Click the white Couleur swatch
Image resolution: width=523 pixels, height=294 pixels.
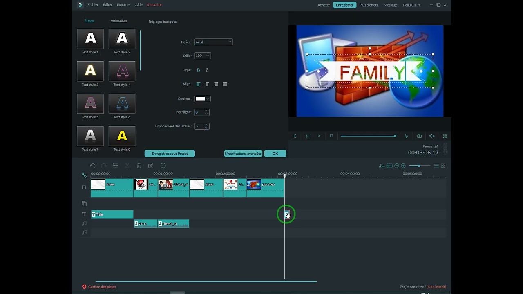tap(200, 99)
